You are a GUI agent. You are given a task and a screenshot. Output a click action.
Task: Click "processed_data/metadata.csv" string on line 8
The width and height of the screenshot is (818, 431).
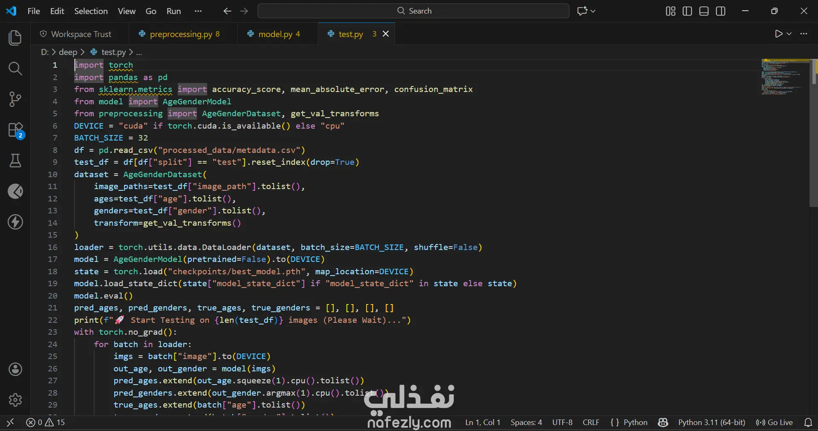coord(229,150)
